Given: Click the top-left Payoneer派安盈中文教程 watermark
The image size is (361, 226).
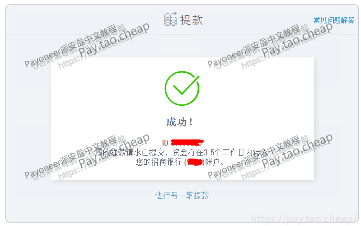Looking at the screenshot, I should click(71, 46).
